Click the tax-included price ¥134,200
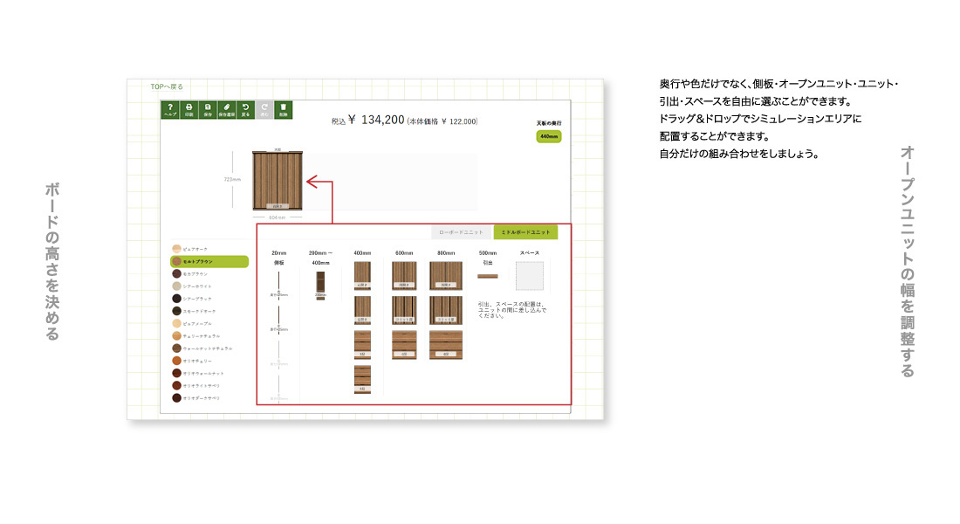This screenshot has width=960, height=524. pyautogui.click(x=368, y=121)
